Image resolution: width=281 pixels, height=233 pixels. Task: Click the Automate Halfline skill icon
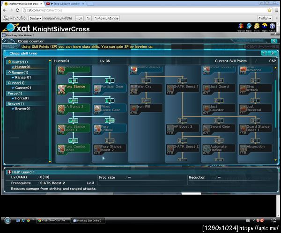pos(207,148)
